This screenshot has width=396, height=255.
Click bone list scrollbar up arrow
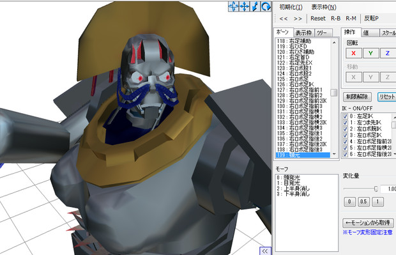(335, 42)
